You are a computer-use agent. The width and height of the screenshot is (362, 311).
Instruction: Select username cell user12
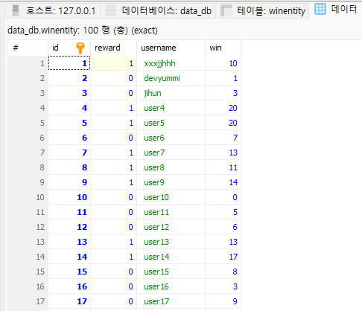click(x=171, y=227)
